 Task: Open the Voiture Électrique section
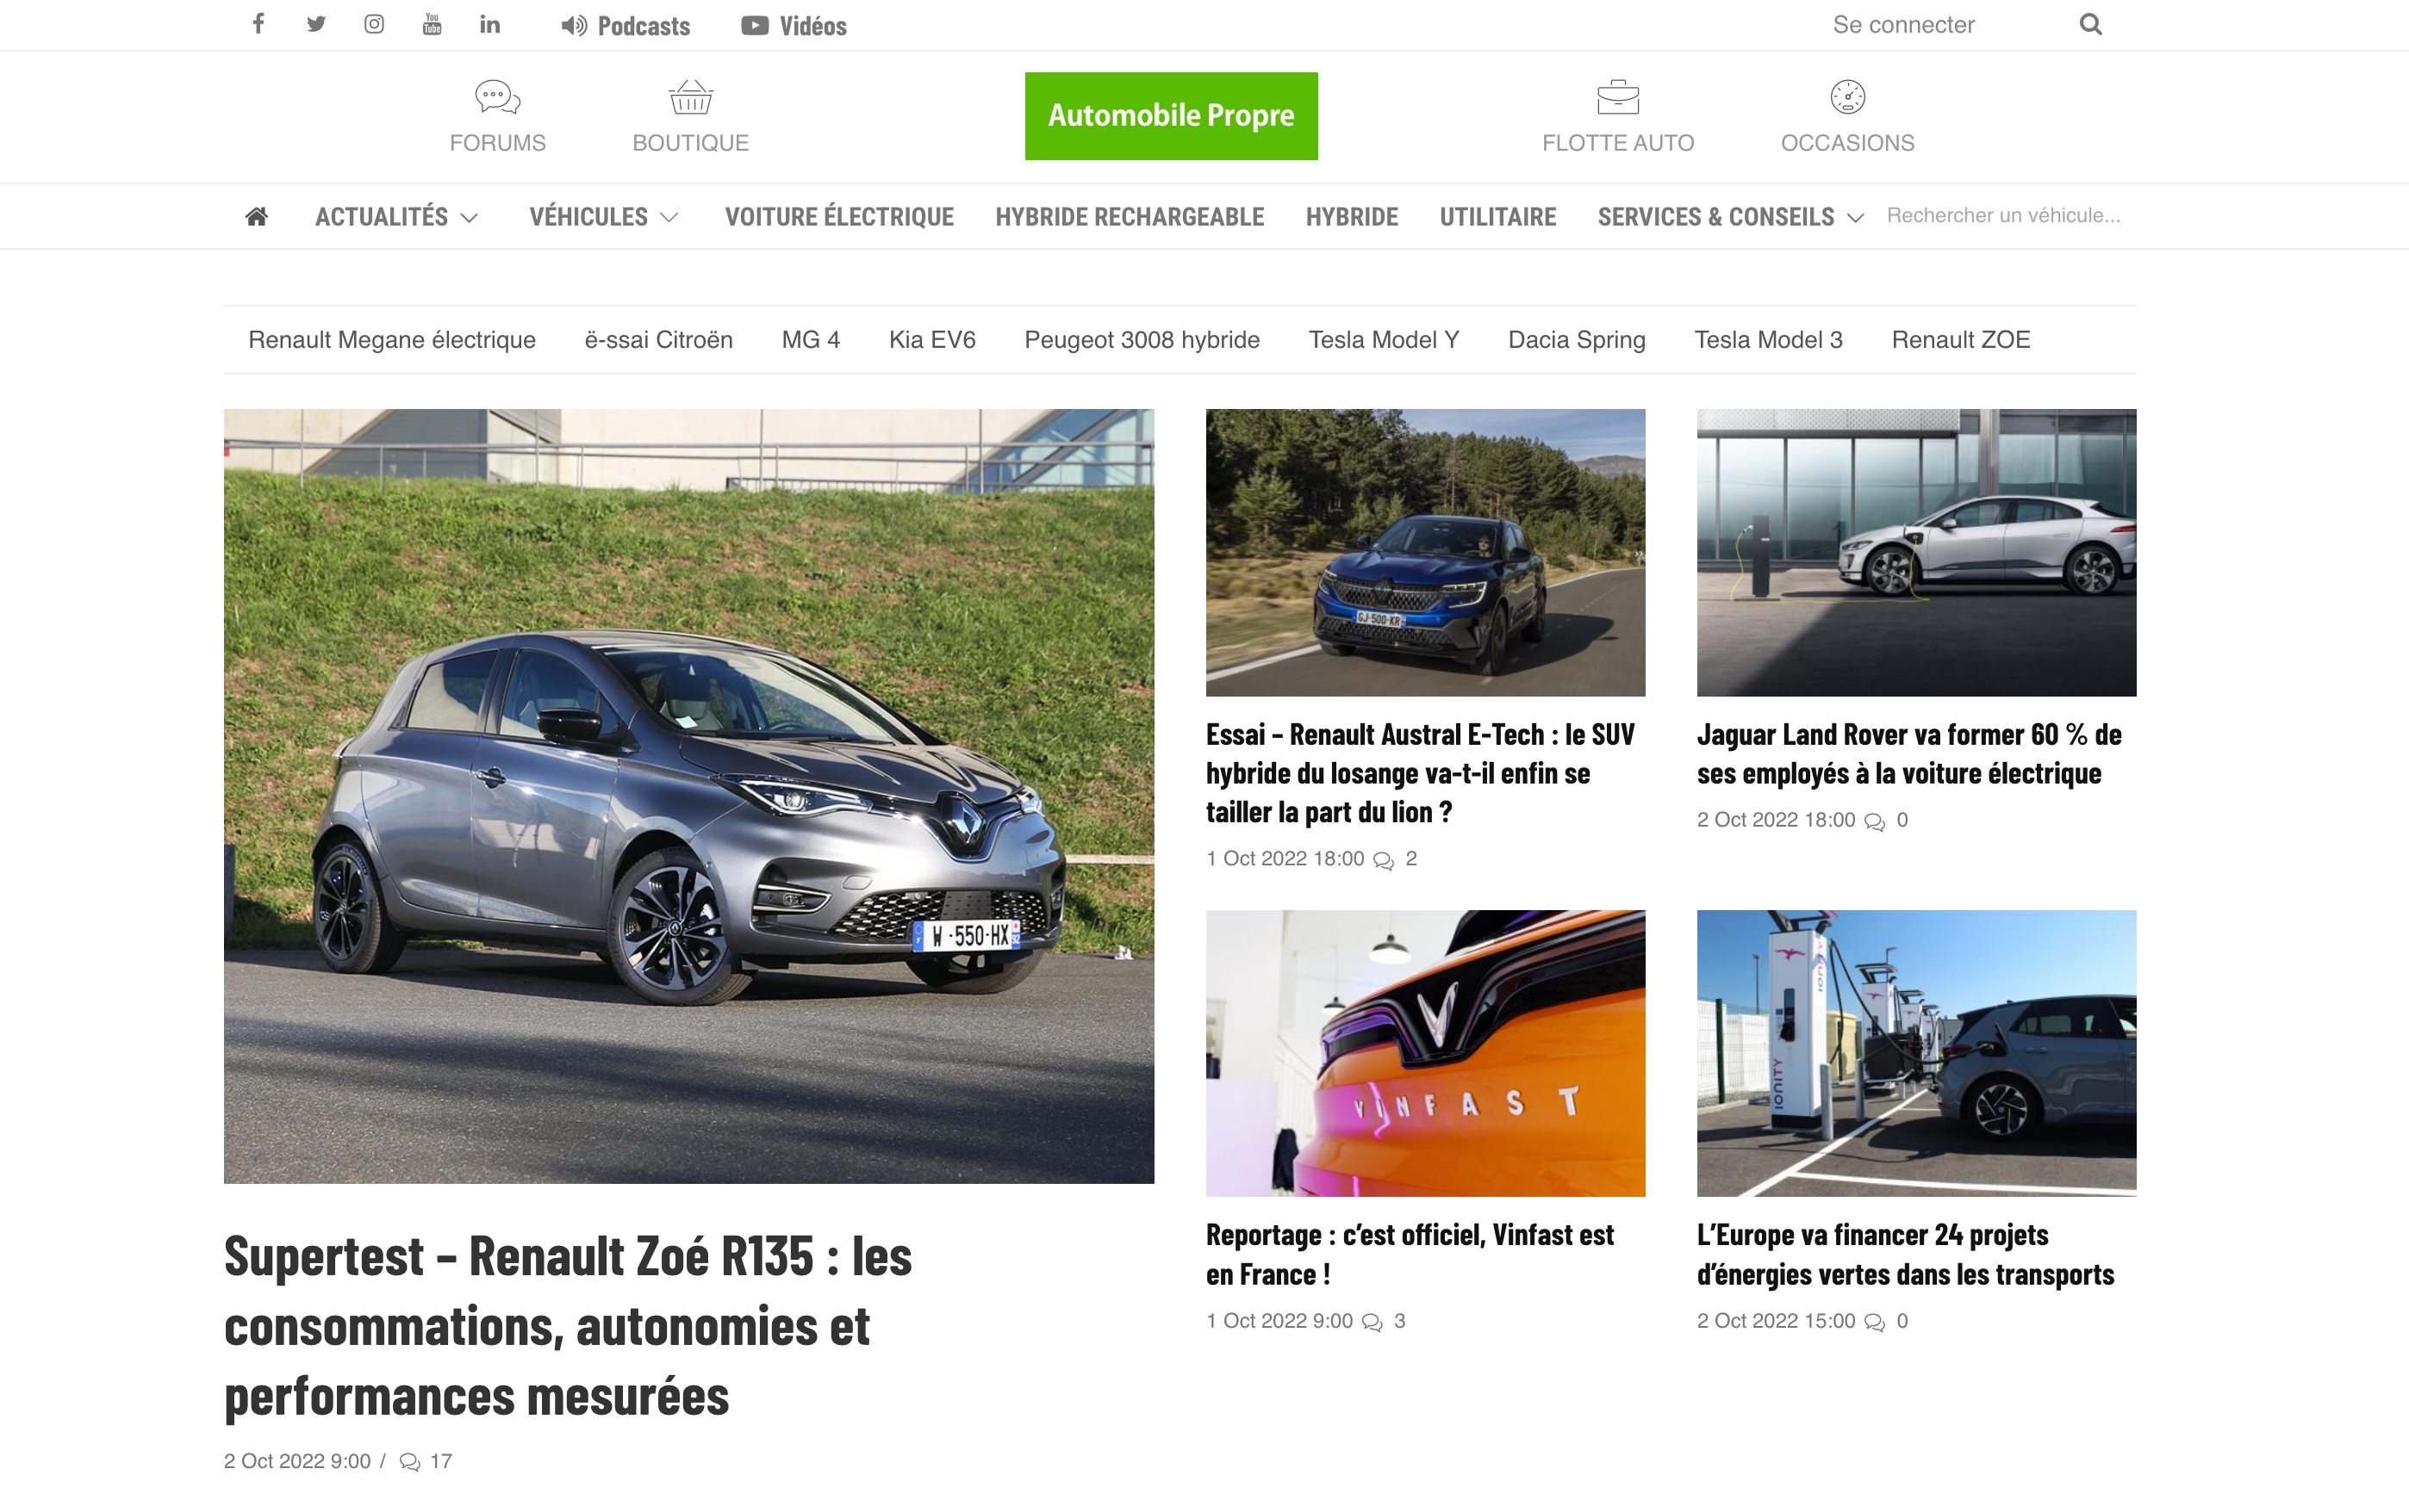pos(839,216)
